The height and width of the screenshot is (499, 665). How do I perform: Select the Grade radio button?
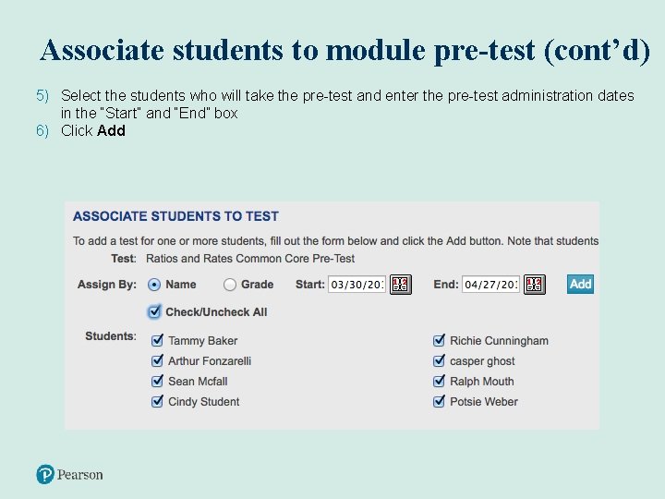click(230, 285)
